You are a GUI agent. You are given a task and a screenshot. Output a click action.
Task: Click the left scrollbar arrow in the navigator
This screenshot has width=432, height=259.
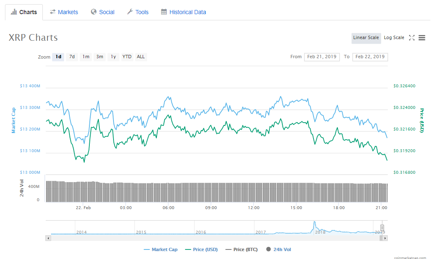pos(48,238)
